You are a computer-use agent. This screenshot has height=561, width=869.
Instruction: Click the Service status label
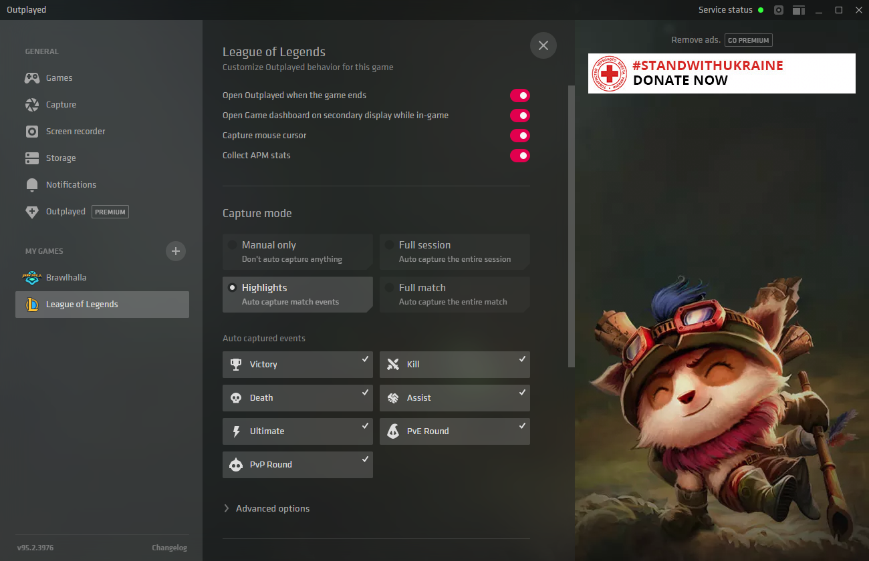click(x=725, y=10)
